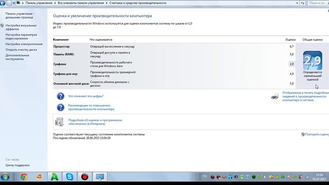Click the highlighted graphics score 2,9
329x185 pixels.
[291, 64]
